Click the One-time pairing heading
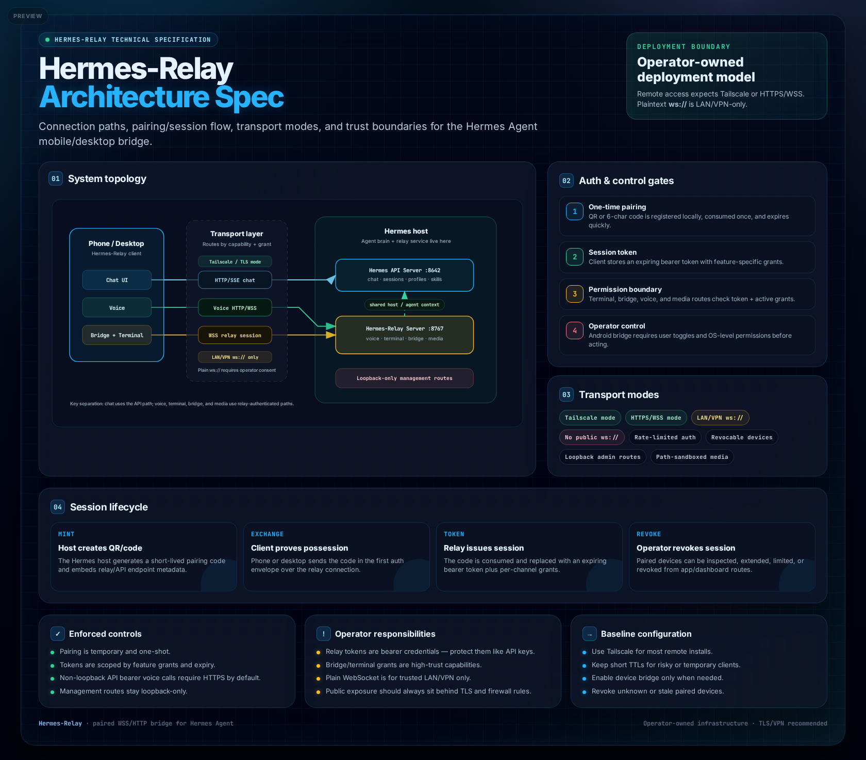The height and width of the screenshot is (760, 866). coord(617,207)
